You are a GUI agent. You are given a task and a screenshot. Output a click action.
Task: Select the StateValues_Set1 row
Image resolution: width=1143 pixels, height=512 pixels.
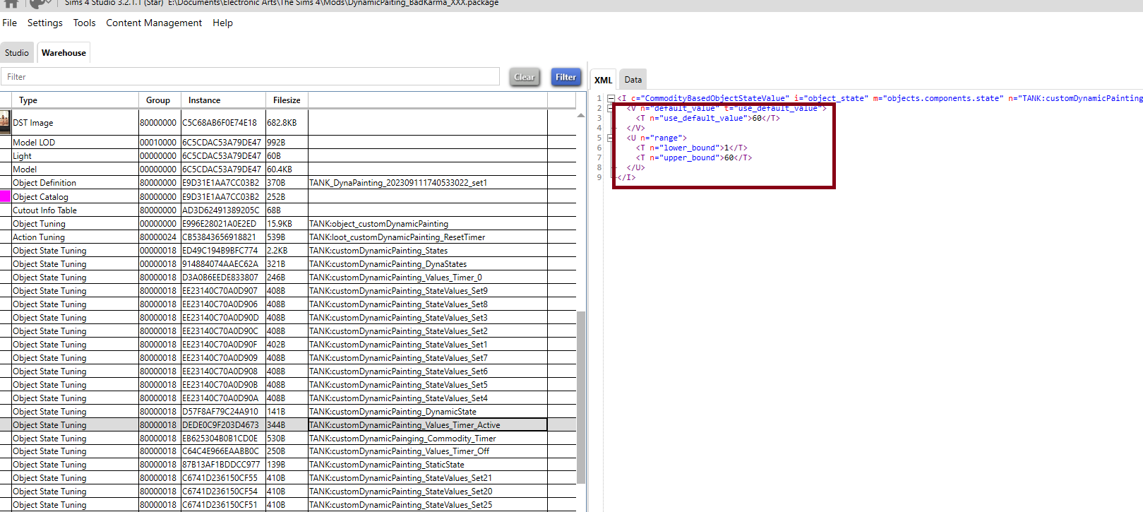[288, 344]
